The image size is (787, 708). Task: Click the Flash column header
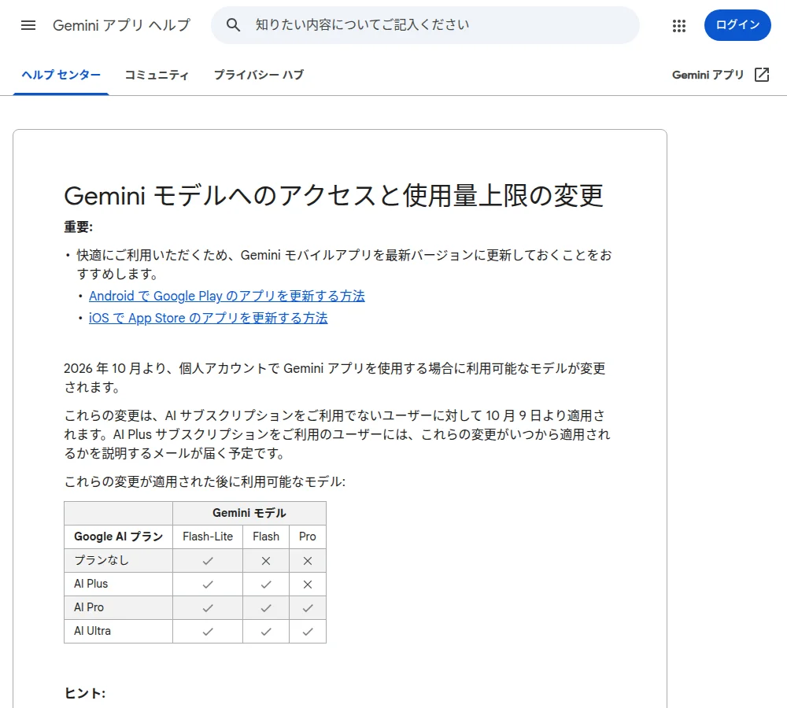[266, 537]
